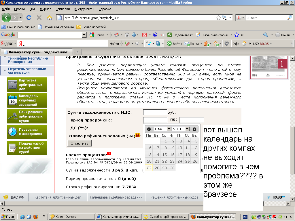Launch Firefox from the quick launch bar
Image resolution: width=295 pixels, height=221 pixels.
[x=35, y=217]
